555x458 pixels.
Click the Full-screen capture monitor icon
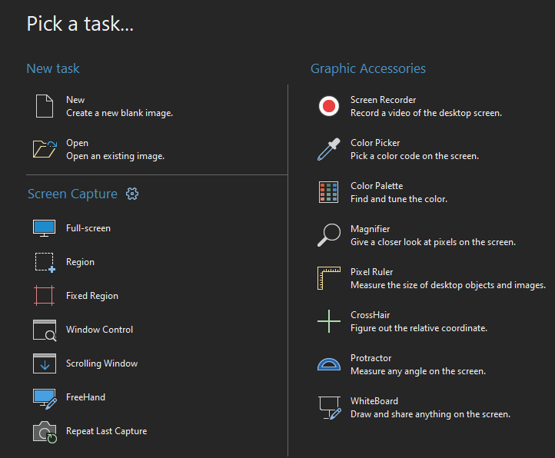pos(45,228)
